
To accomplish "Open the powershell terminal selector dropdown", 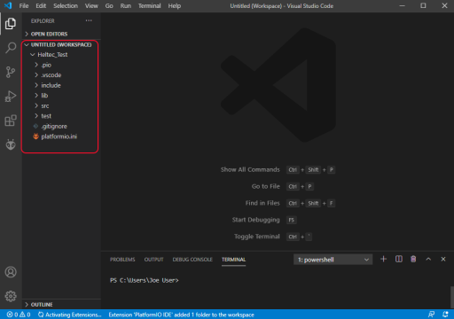I will (x=333, y=260).
